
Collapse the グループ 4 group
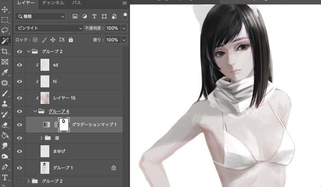pos(35,111)
